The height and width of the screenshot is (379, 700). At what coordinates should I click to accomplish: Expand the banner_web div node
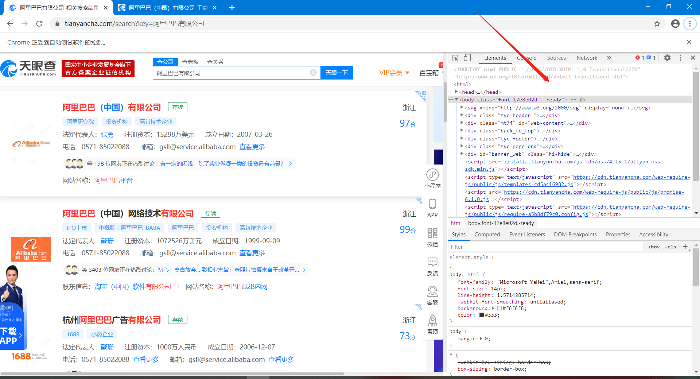(462, 154)
